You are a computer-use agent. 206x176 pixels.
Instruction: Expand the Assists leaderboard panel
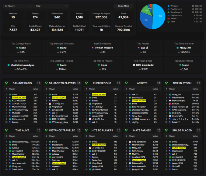pyautogui.click(x=158, y=83)
